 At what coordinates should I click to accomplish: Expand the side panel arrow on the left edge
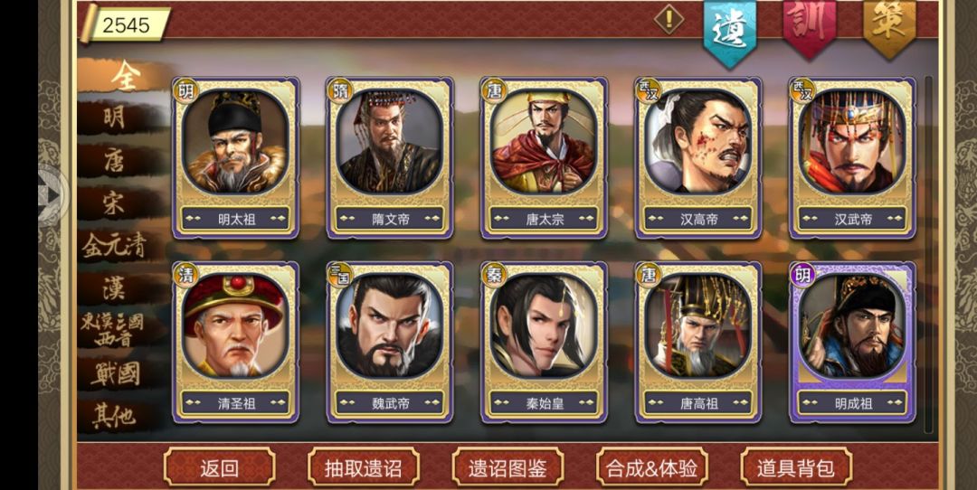tap(51, 195)
